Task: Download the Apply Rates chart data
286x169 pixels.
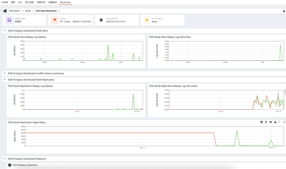Action: point(275,122)
